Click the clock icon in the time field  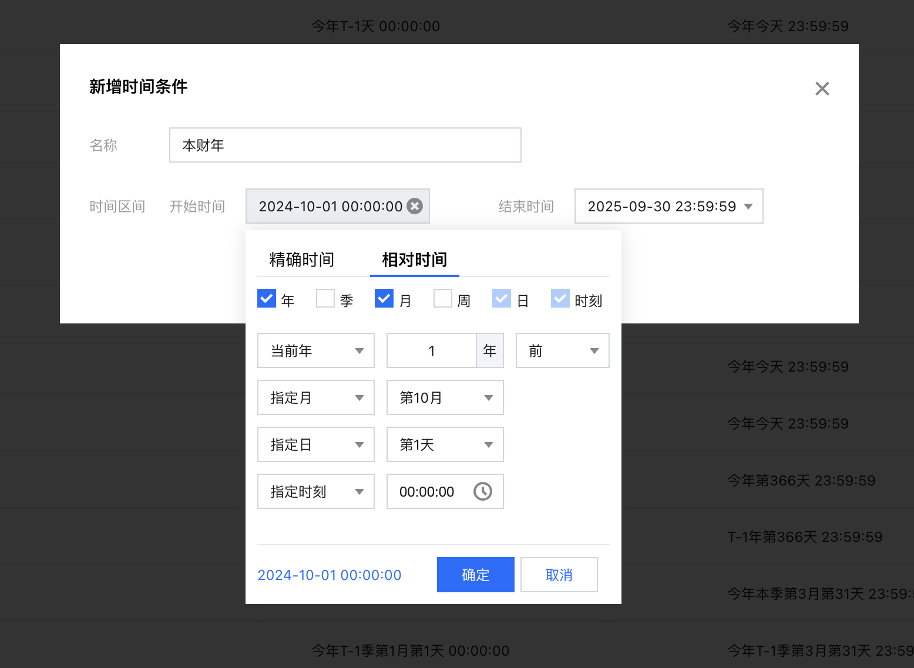482,491
